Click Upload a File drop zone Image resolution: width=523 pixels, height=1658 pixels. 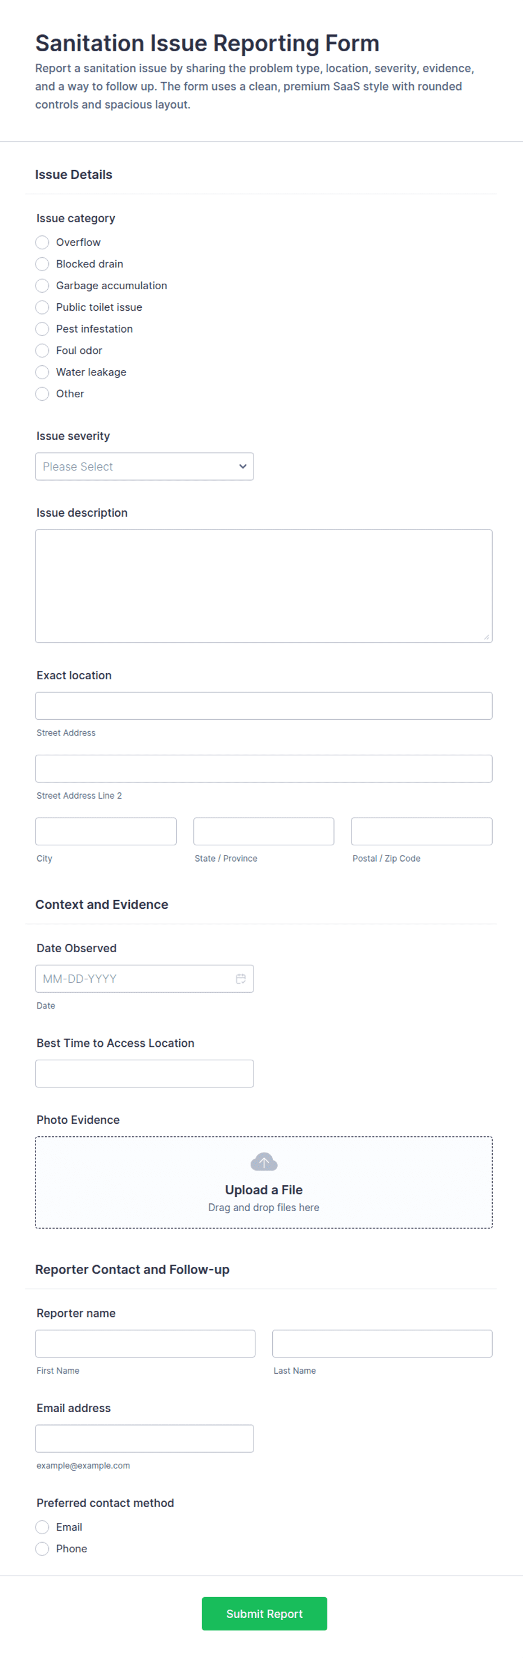264,1182
